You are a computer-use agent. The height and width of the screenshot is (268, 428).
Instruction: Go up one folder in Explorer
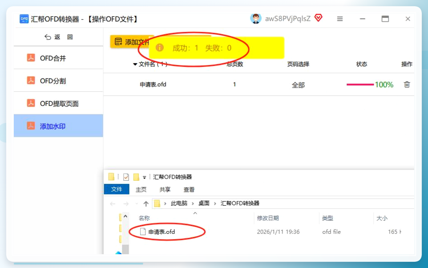point(146,203)
